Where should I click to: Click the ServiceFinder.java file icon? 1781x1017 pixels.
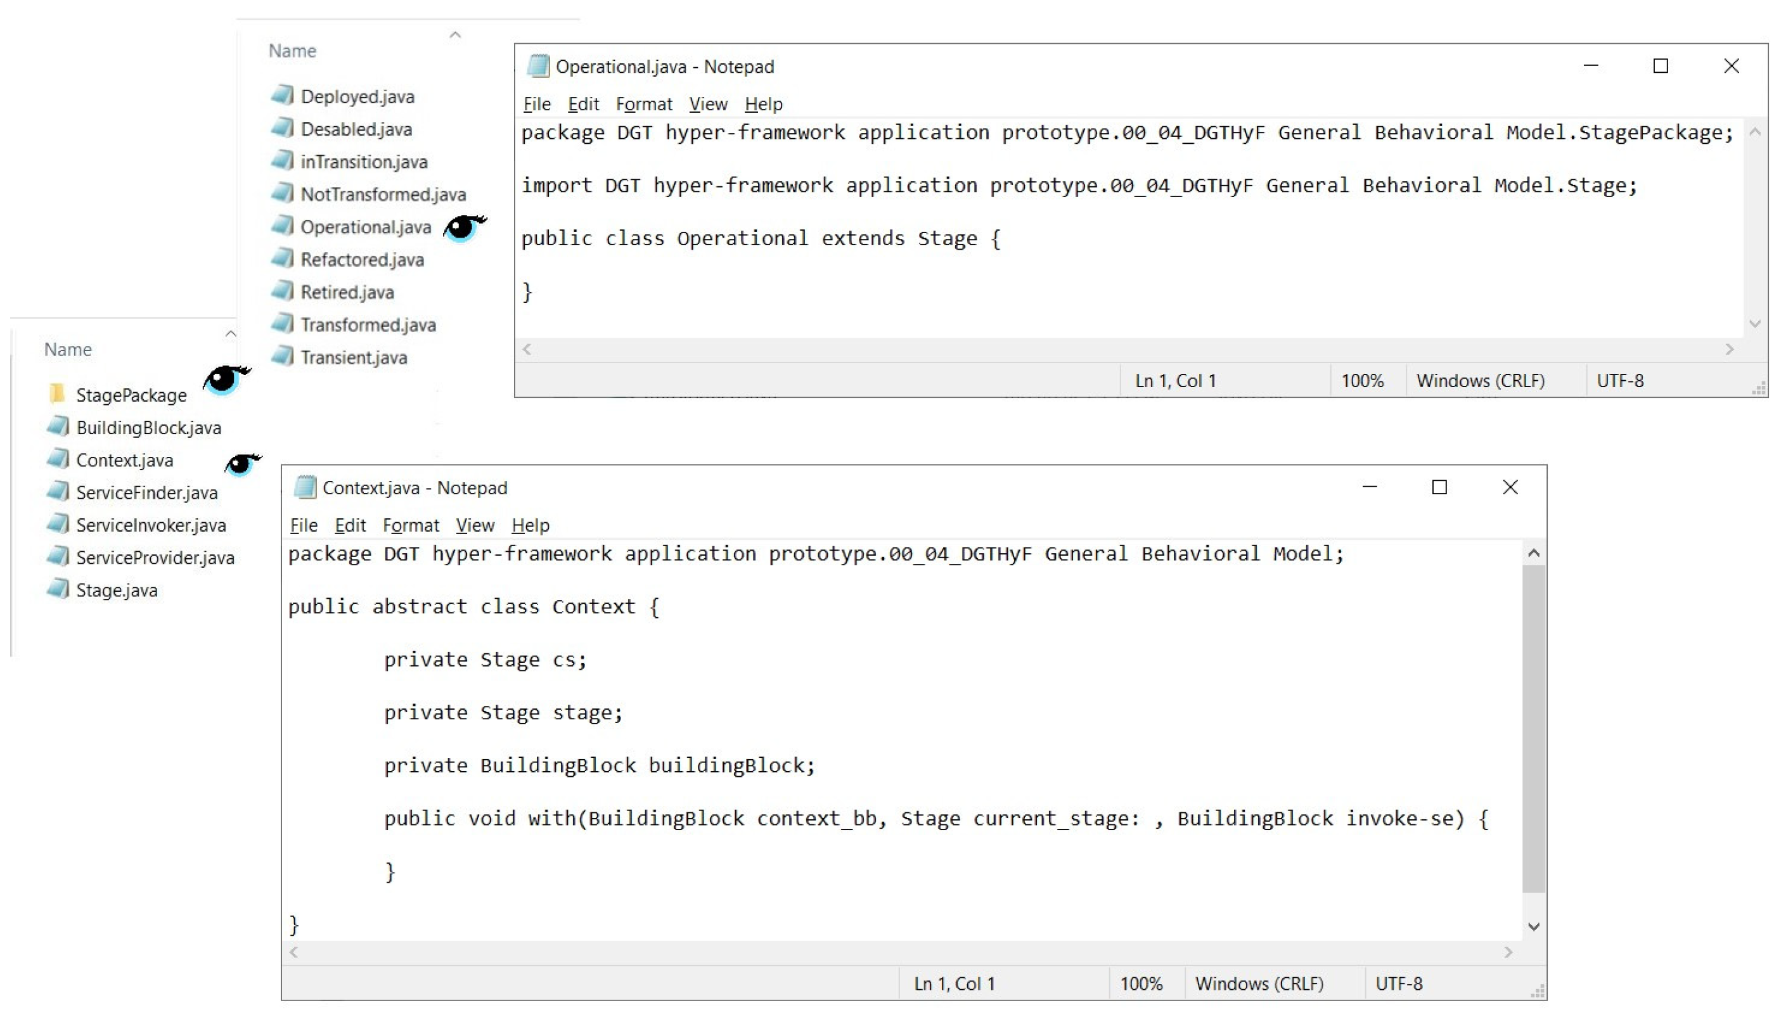click(x=58, y=492)
